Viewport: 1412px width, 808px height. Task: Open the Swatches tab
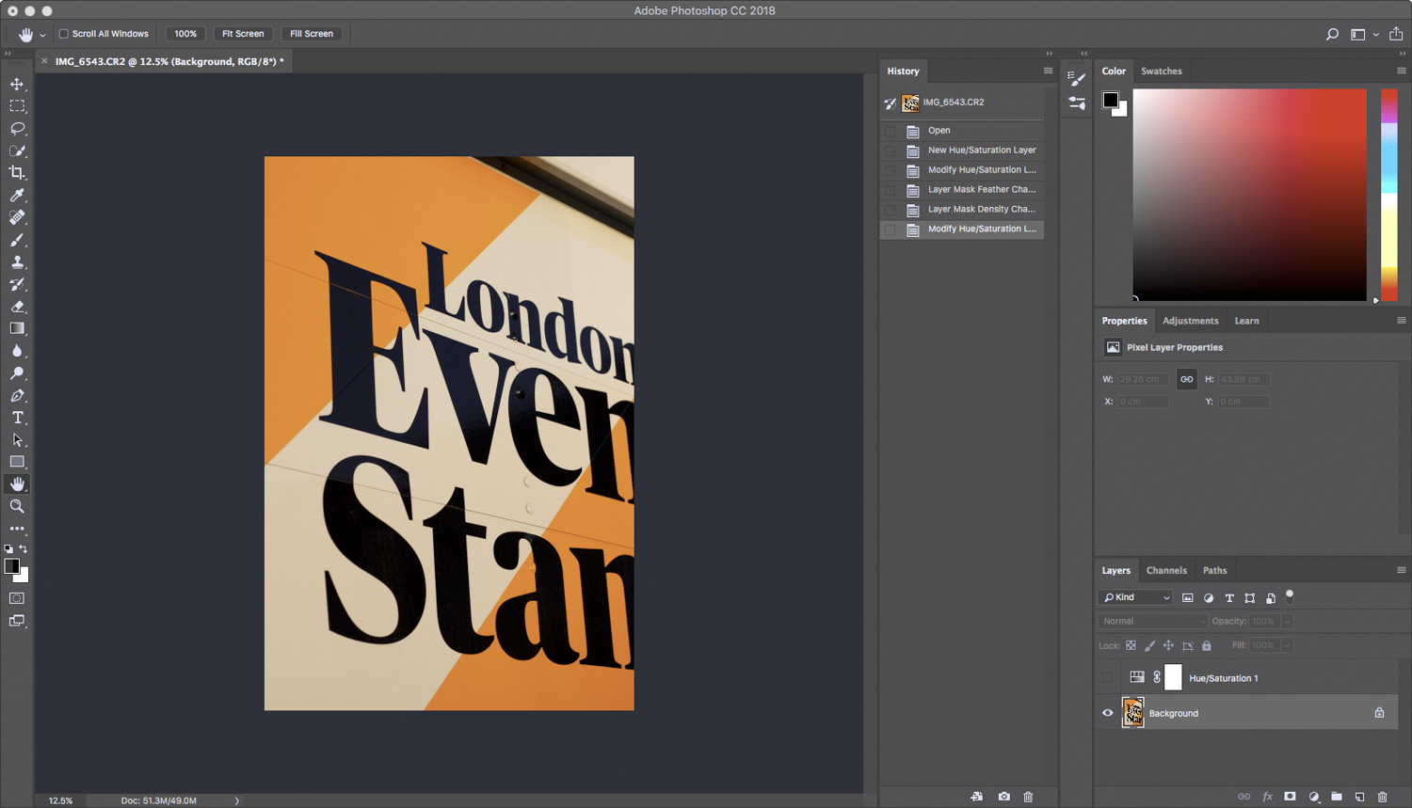point(1161,71)
